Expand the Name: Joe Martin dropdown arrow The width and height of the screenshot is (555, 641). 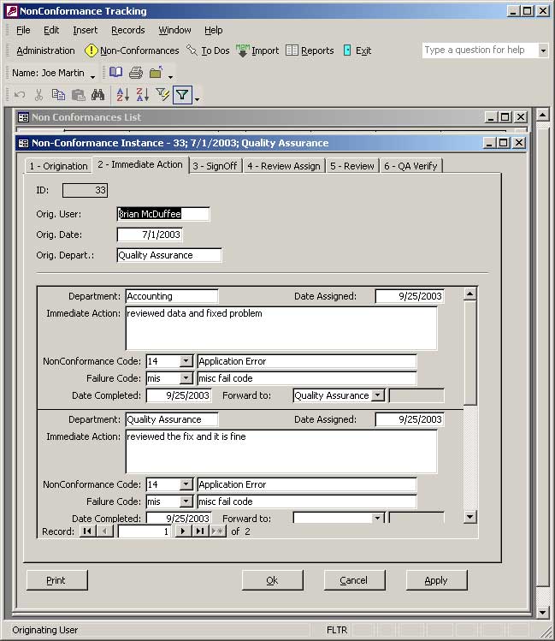(92, 76)
